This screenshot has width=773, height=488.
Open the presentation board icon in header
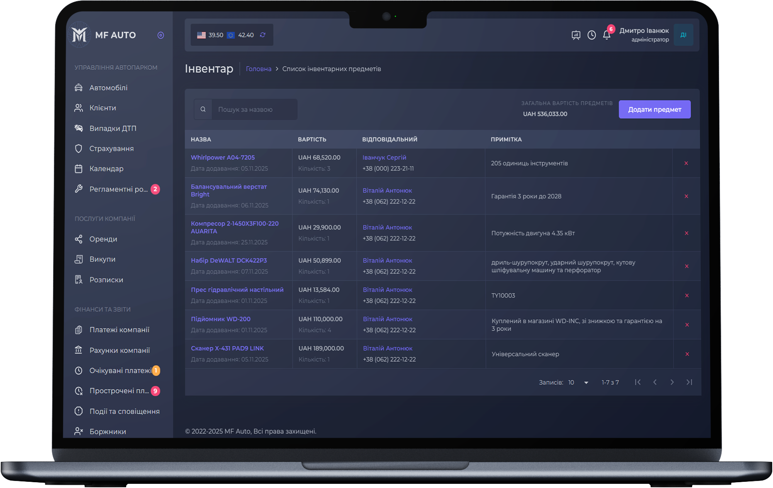(x=576, y=35)
